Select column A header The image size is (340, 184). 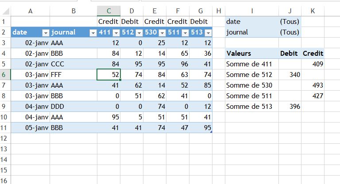(x=31, y=11)
